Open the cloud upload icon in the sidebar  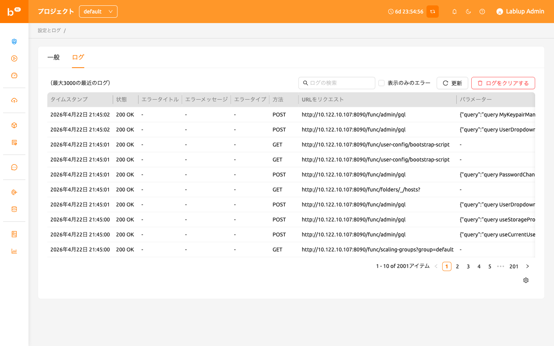(14, 100)
